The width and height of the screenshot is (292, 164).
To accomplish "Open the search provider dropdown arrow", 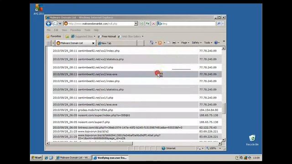I will click(x=223, y=24).
